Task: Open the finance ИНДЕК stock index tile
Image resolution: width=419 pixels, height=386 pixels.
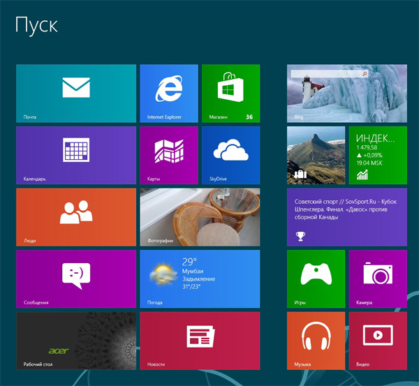Action: (377, 155)
